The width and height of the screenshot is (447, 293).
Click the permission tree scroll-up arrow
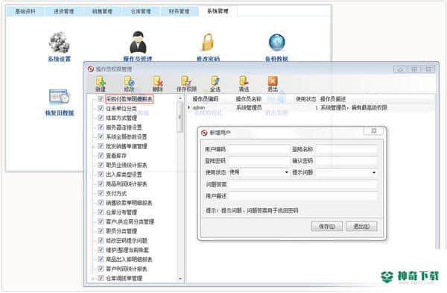click(x=180, y=98)
